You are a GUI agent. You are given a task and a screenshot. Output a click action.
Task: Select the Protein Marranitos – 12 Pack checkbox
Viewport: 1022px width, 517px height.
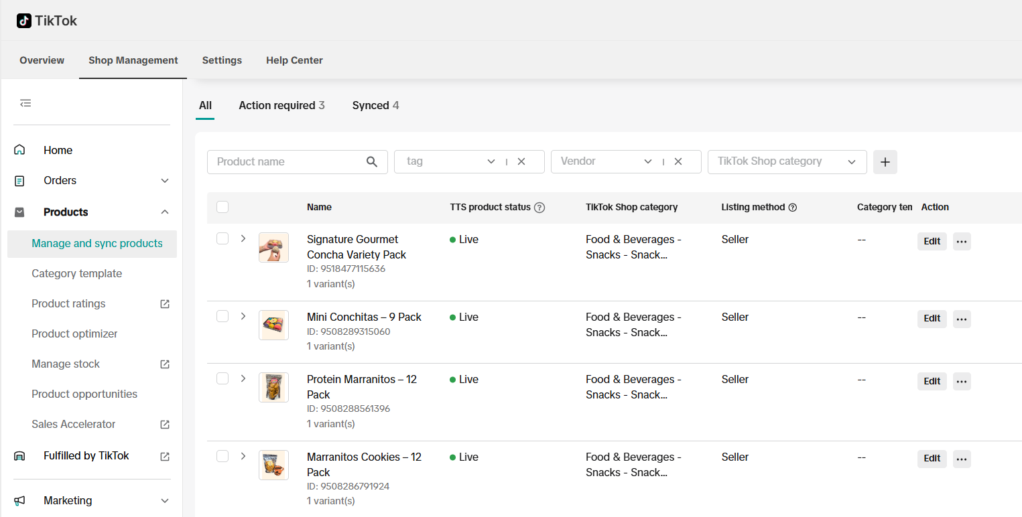222,378
